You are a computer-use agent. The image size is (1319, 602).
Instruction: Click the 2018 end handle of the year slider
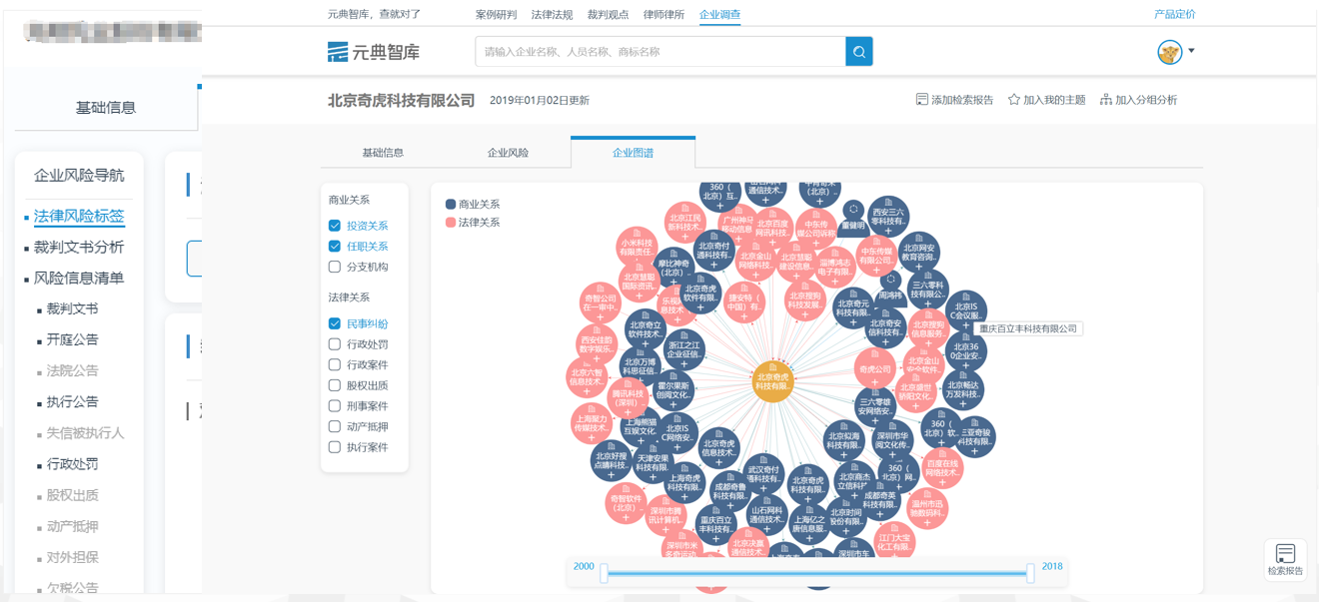(1030, 573)
